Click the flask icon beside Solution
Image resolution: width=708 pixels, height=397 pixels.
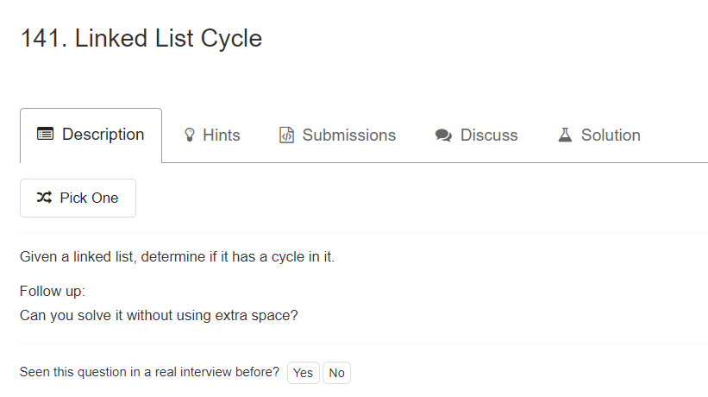(566, 135)
